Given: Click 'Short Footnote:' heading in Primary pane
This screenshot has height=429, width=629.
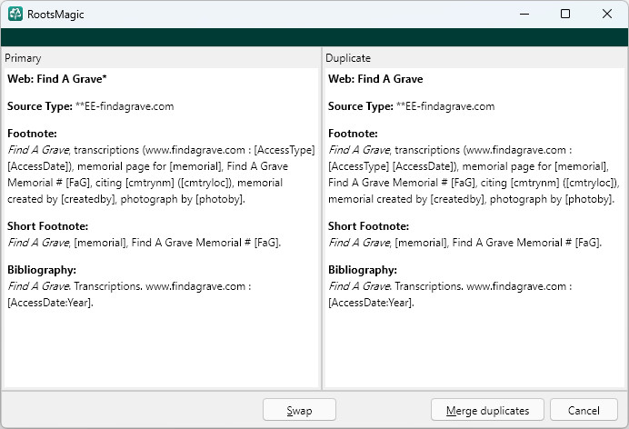Looking at the screenshot, I should coord(48,226).
